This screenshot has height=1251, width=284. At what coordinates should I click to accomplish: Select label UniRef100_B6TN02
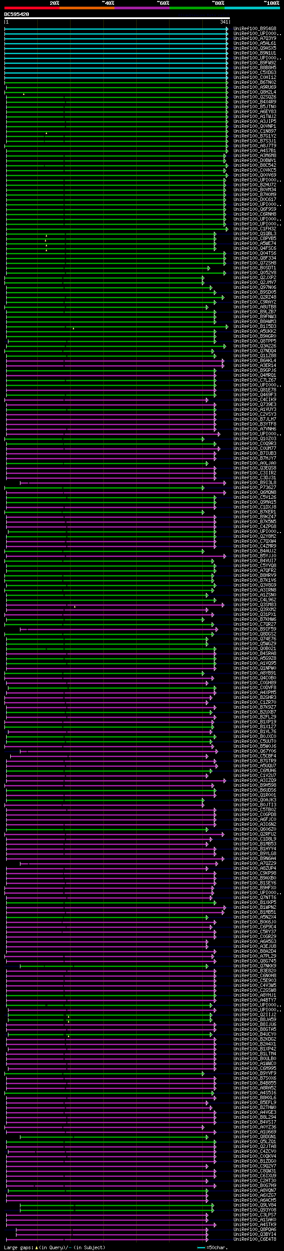254,82
